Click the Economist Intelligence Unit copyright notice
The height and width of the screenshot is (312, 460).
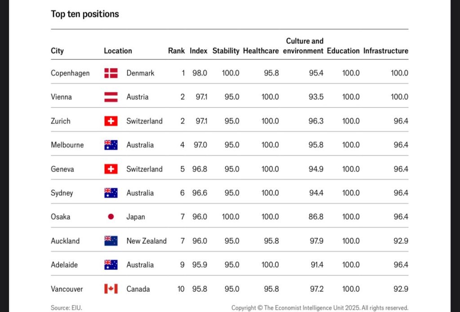click(319, 308)
